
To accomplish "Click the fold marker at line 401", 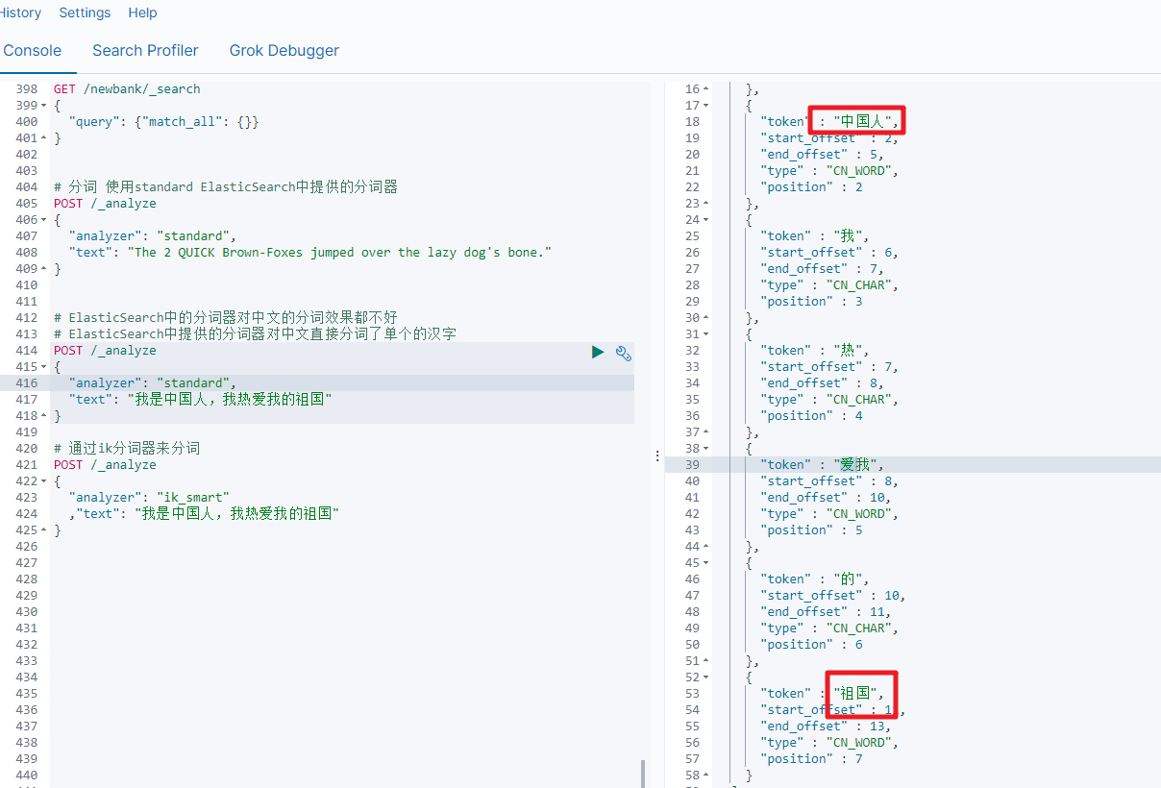I will click(44, 138).
